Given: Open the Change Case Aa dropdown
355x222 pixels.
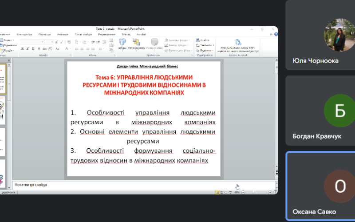Looking at the screenshot, I should (58, 49).
